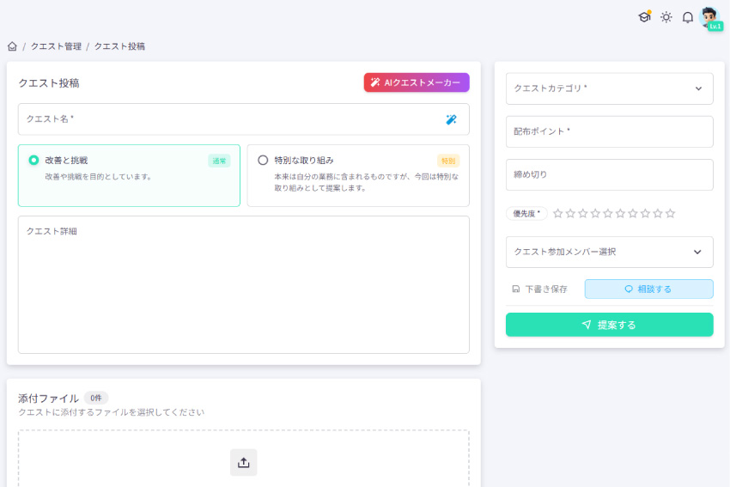Launch the AIクエストメーカー button
Screen dimensions: 730x487
tap(417, 82)
